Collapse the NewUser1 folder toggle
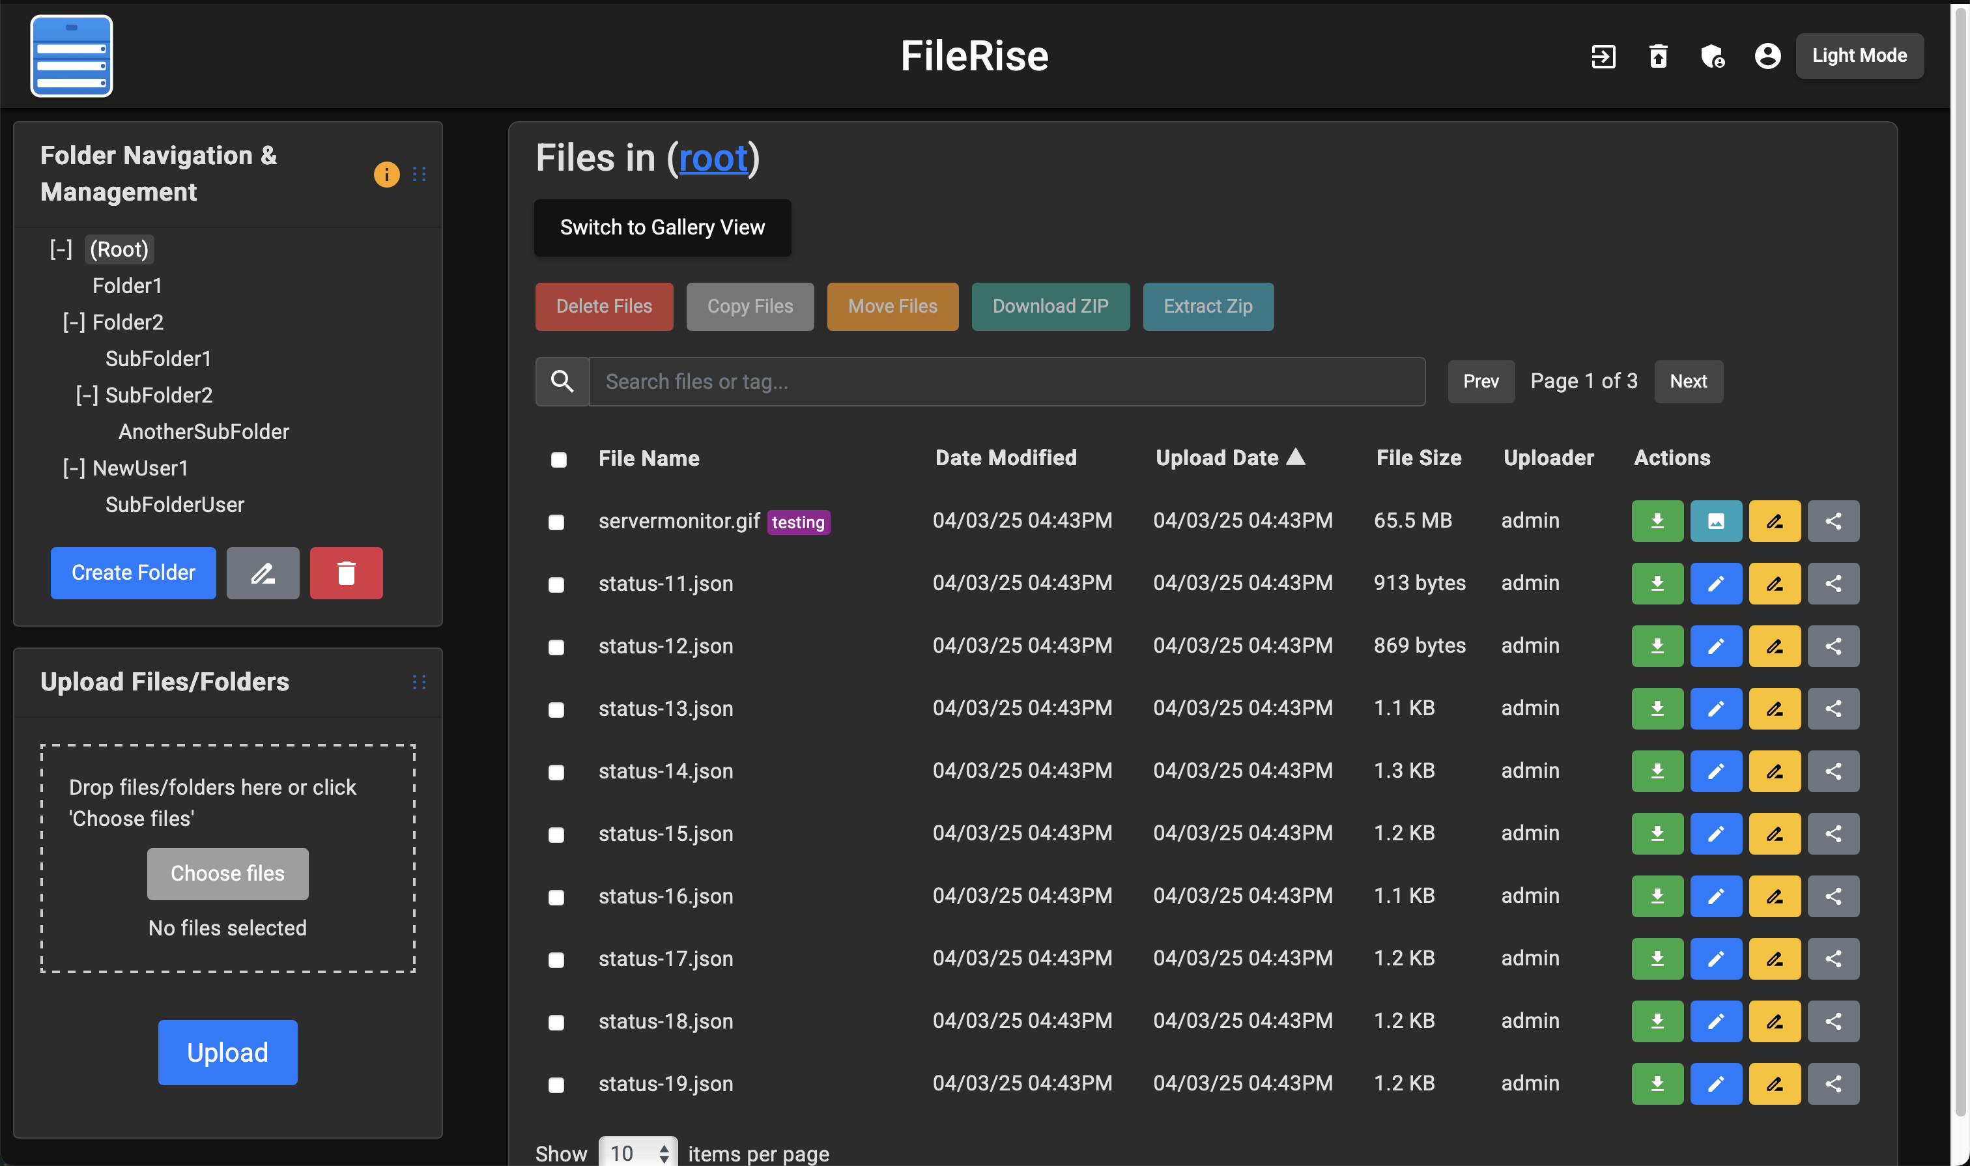The image size is (1970, 1166). point(74,468)
